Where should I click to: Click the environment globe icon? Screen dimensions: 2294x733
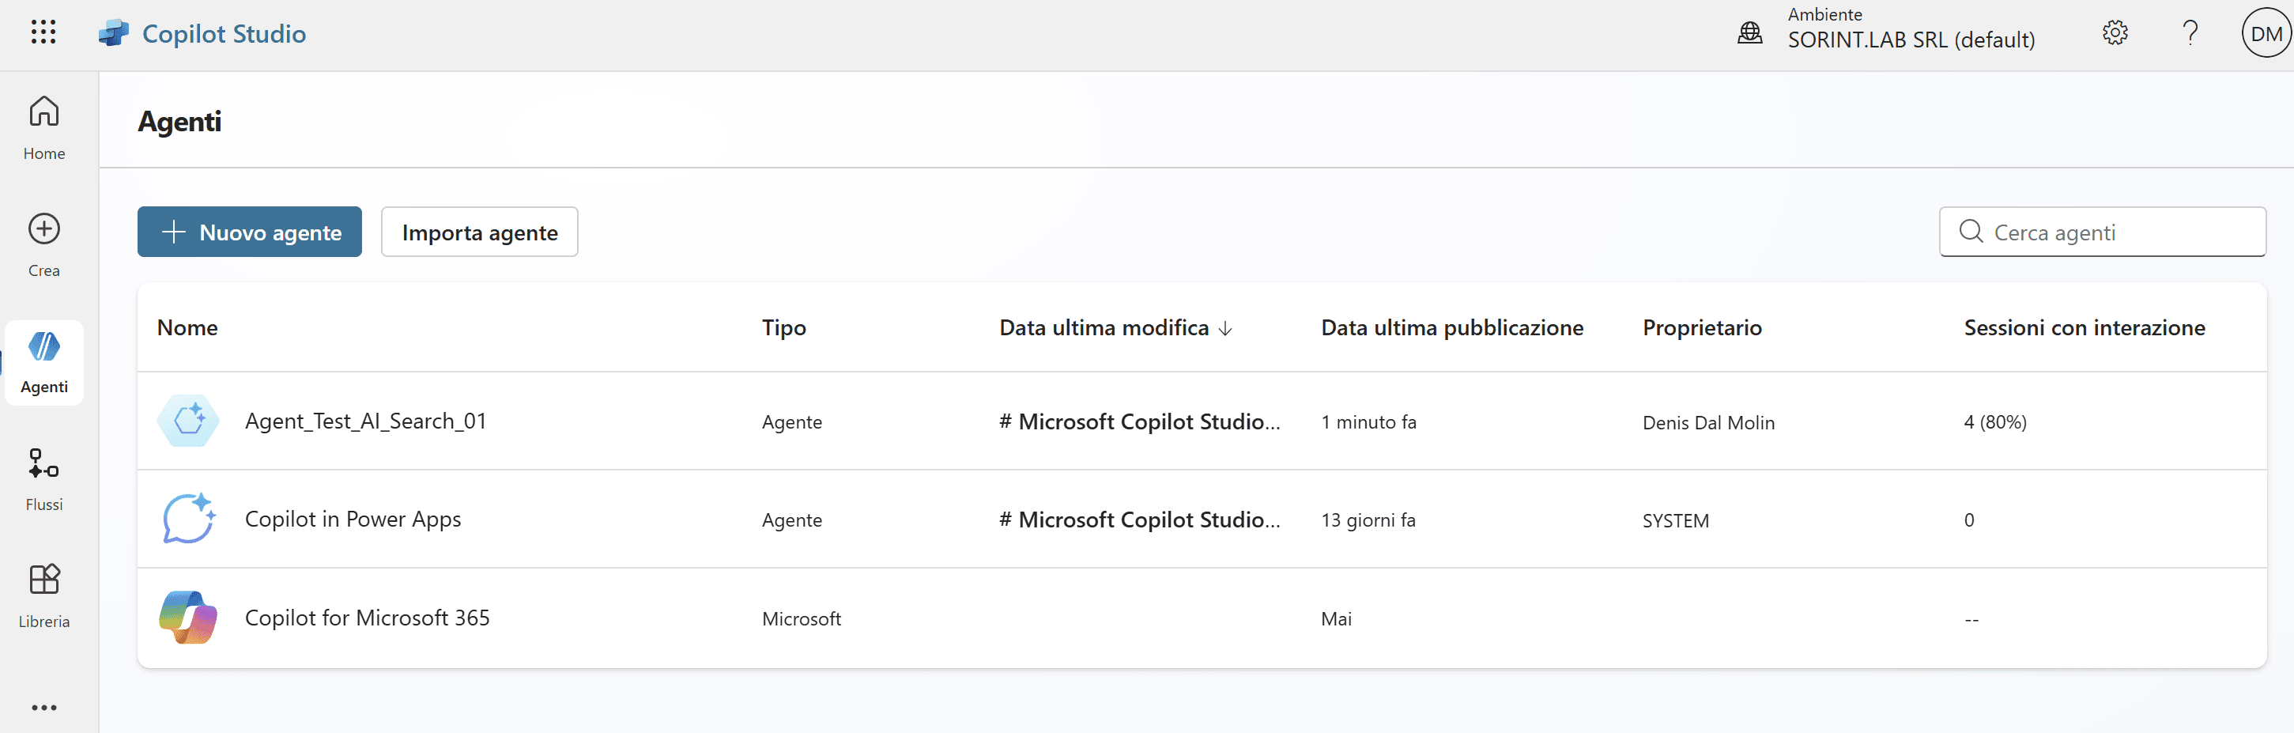pos(1750,33)
